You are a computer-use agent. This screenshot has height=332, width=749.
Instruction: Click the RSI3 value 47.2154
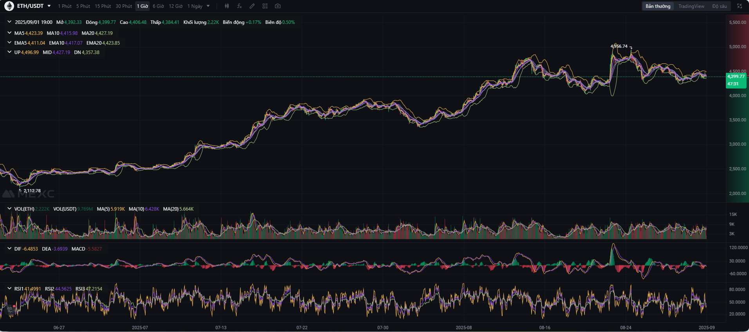[94, 289]
